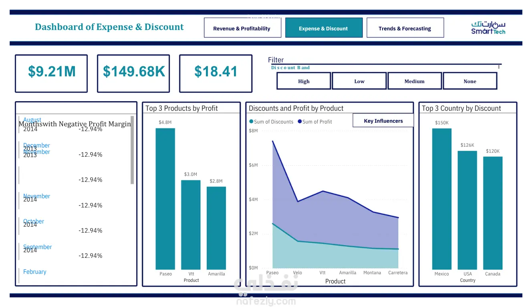Click the Discounts and Profit by Product title
532x307 pixels.
pos(296,108)
